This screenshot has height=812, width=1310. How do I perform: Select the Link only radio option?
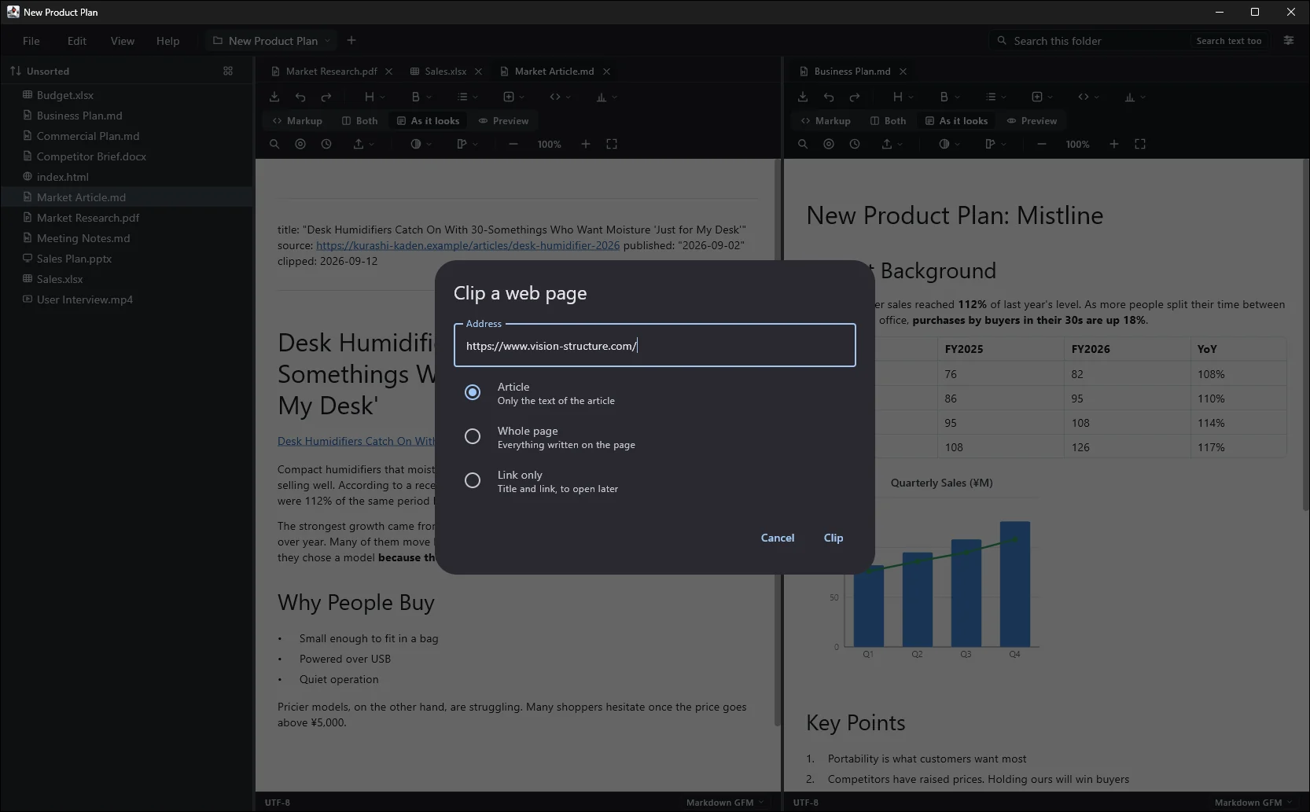(x=473, y=480)
